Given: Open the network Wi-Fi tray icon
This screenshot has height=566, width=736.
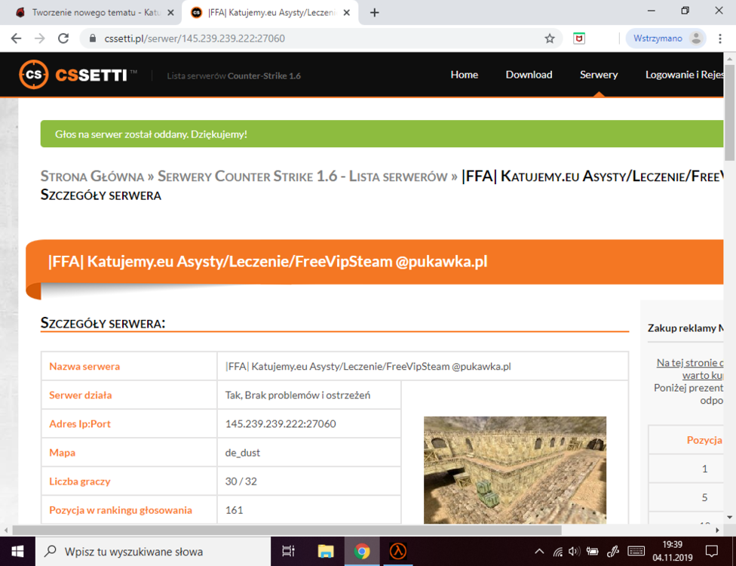Looking at the screenshot, I should coord(557,552).
